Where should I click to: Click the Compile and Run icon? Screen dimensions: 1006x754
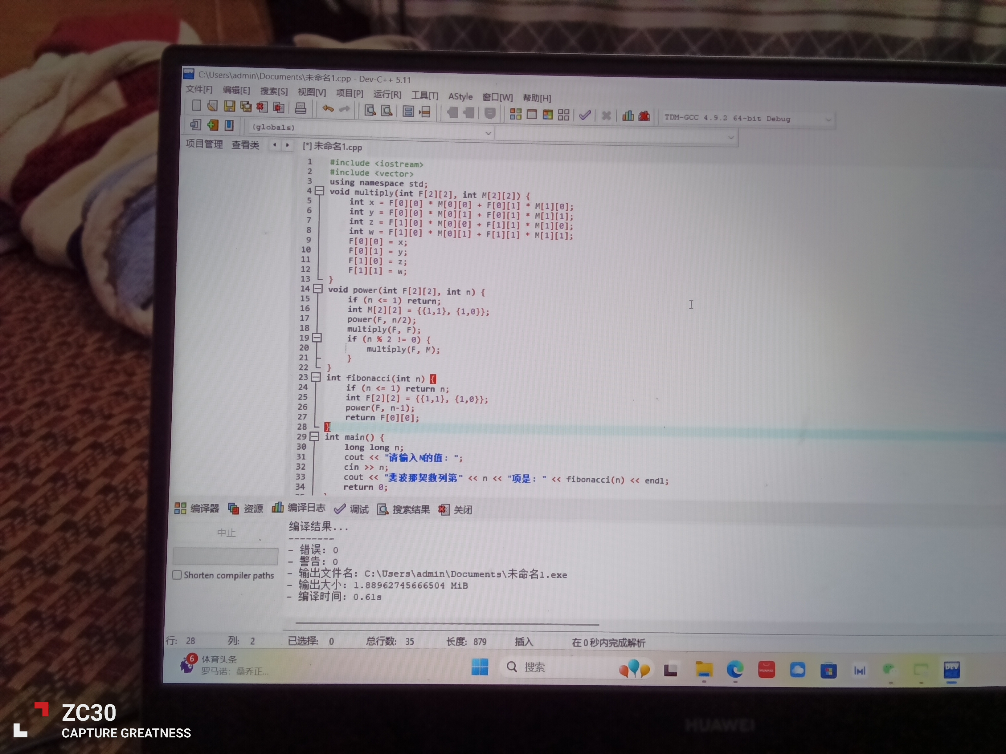(548, 115)
